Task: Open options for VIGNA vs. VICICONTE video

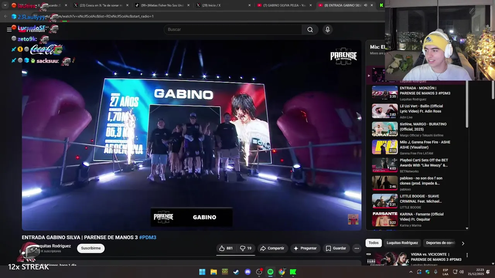Action: tap(467, 255)
